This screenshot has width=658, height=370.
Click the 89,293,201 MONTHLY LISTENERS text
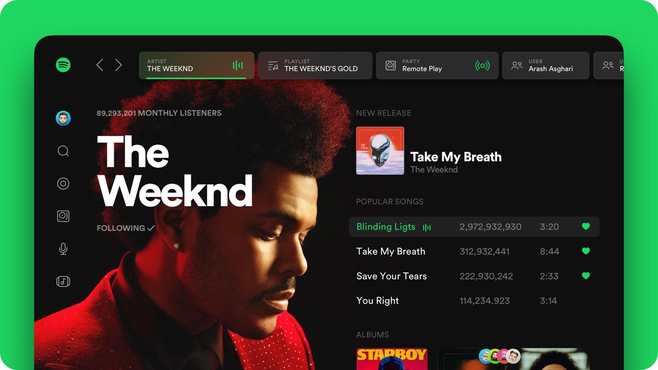[159, 113]
